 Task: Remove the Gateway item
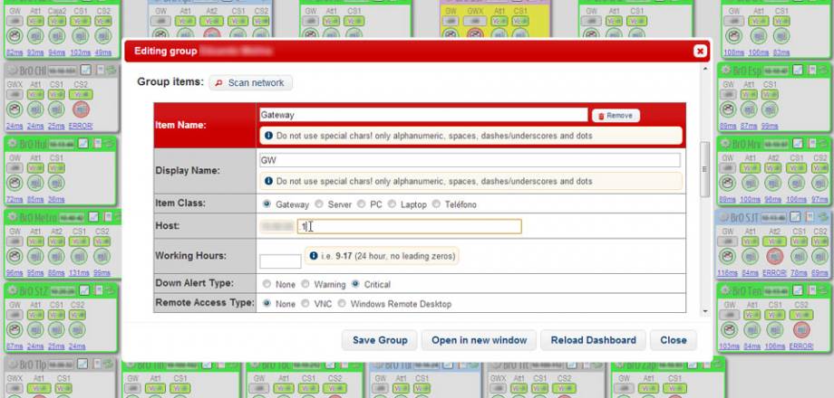[x=616, y=116]
